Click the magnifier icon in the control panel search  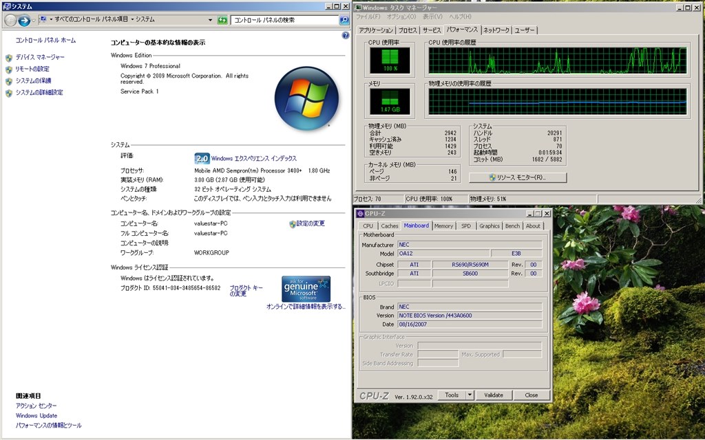click(344, 20)
